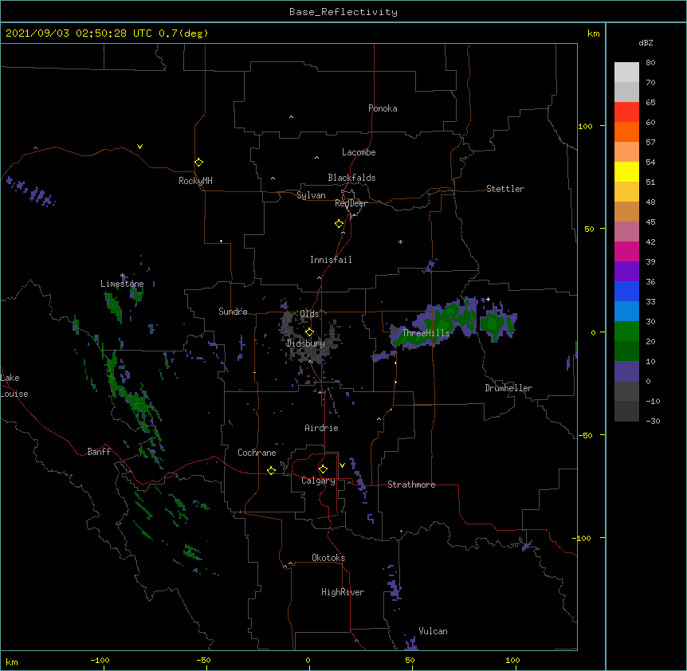
Task: Click the km unit label at top right
Action: point(593,33)
